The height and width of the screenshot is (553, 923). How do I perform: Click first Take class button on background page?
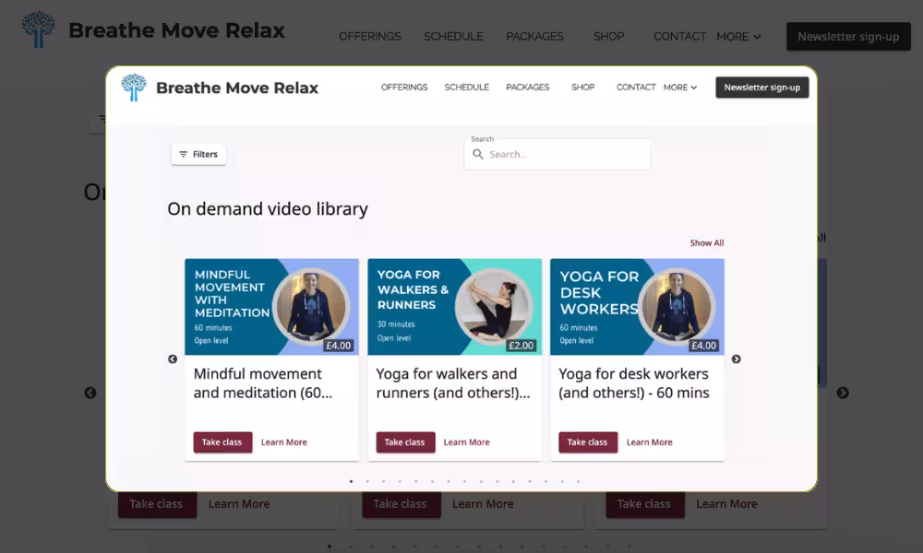tap(157, 503)
